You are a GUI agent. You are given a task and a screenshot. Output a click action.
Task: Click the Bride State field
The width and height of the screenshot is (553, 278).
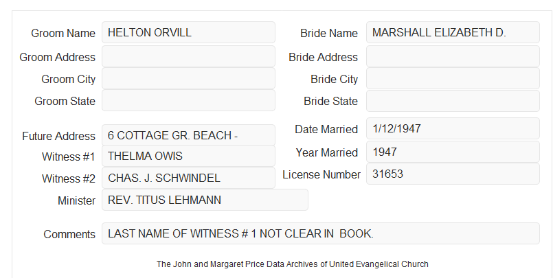tap(453, 101)
